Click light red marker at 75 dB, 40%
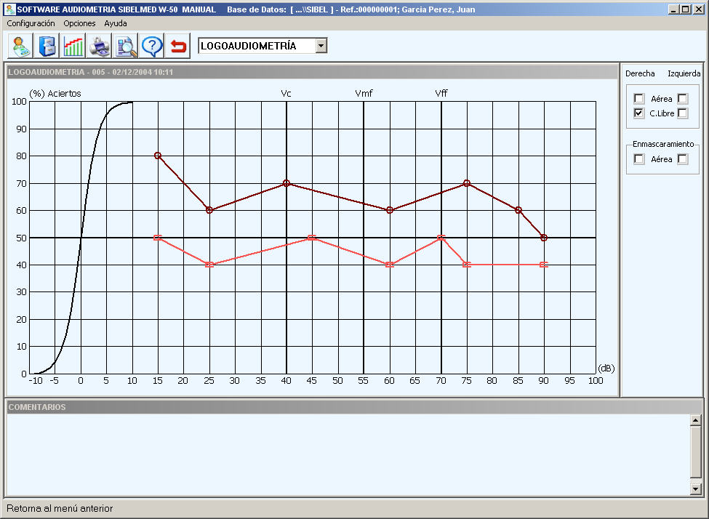This screenshot has height=519, width=709. 467,265
